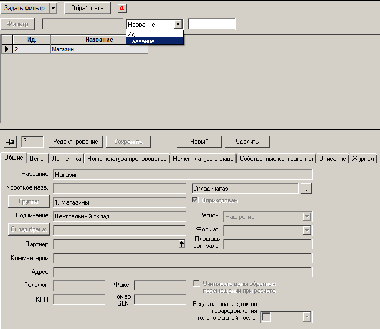Switch to the Логистика tab
This screenshot has width=380, height=329.
point(66,159)
